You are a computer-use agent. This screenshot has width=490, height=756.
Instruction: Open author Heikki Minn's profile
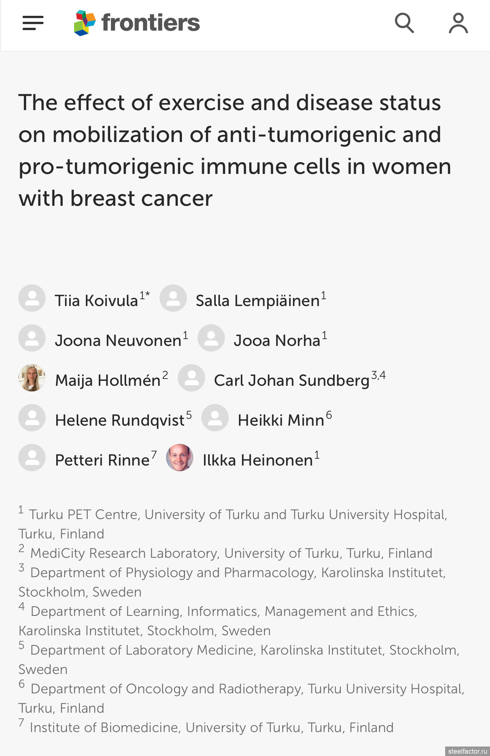pyautogui.click(x=281, y=420)
